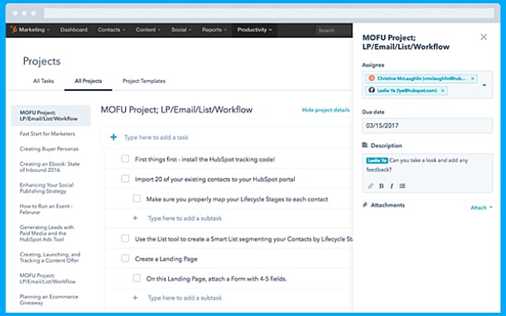Switch to the All Tasks tab
The height and width of the screenshot is (316, 506).
[44, 81]
